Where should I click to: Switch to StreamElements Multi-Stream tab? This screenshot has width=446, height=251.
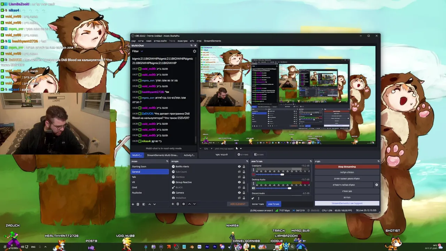tap(162, 155)
